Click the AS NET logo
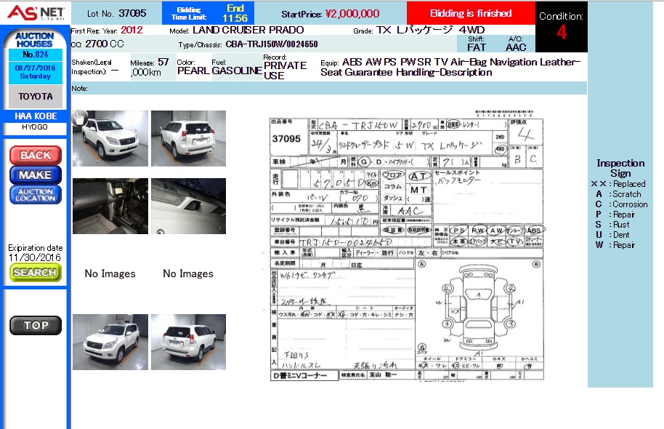Screen dimensions: 664x429 click(x=34, y=12)
